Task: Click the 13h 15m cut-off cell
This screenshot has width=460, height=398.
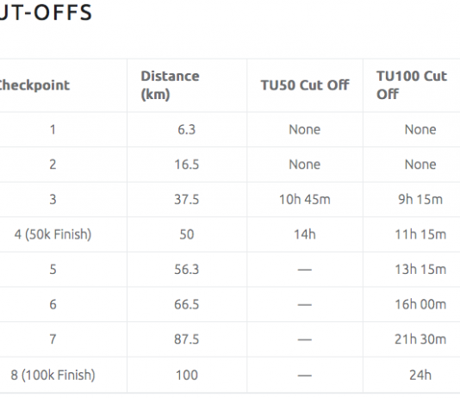Action: [x=420, y=270]
